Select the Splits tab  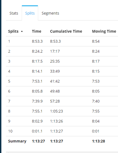(x=30, y=13)
